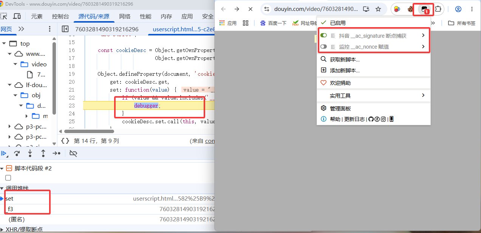Image resolution: width=481 pixels, height=233 pixels.
Task: Select 获取新脚本... in Tampermonkey menu
Action: point(373,59)
